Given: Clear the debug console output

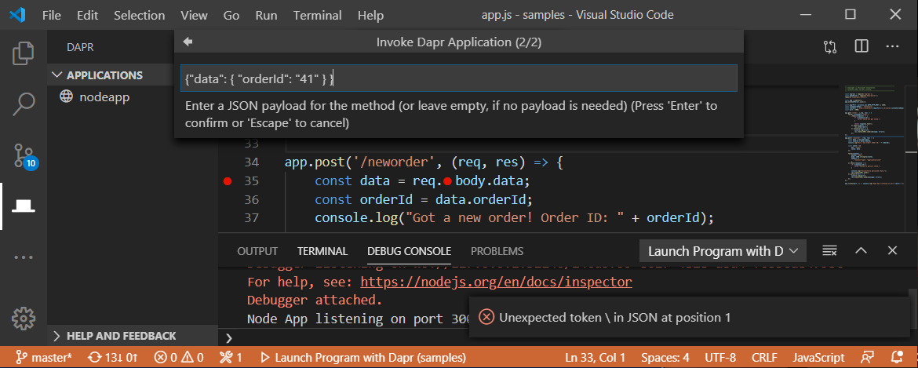Looking at the screenshot, I should click(x=829, y=250).
